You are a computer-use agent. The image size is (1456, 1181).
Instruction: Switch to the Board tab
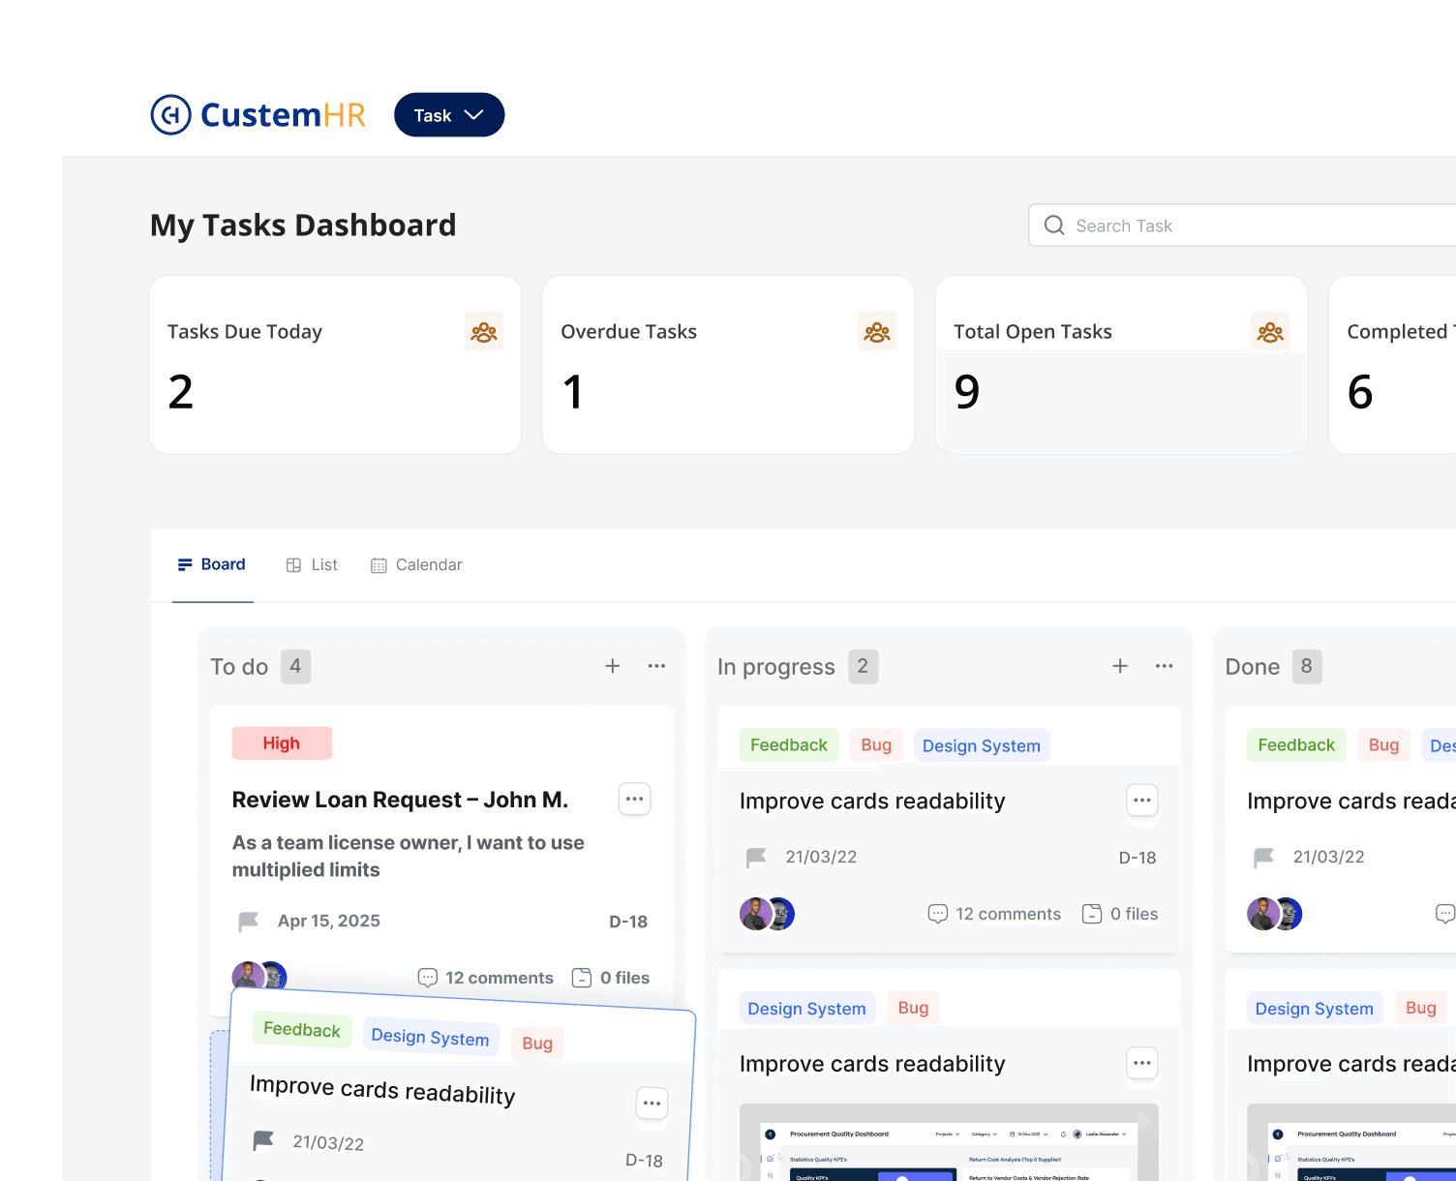tap(212, 564)
